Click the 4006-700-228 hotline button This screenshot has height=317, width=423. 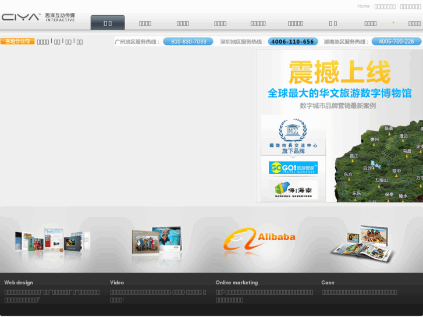(x=396, y=41)
